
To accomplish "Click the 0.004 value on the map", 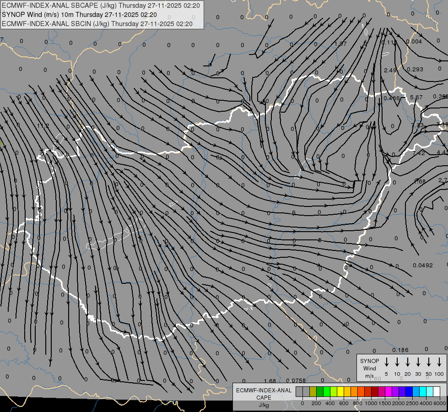I will click(414, 42).
